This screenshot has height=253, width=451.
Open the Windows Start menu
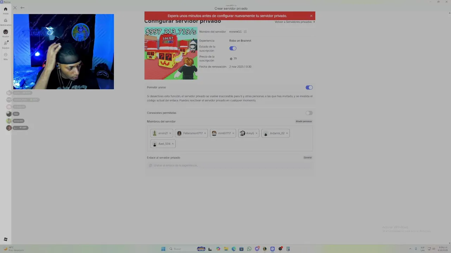(x=163, y=249)
